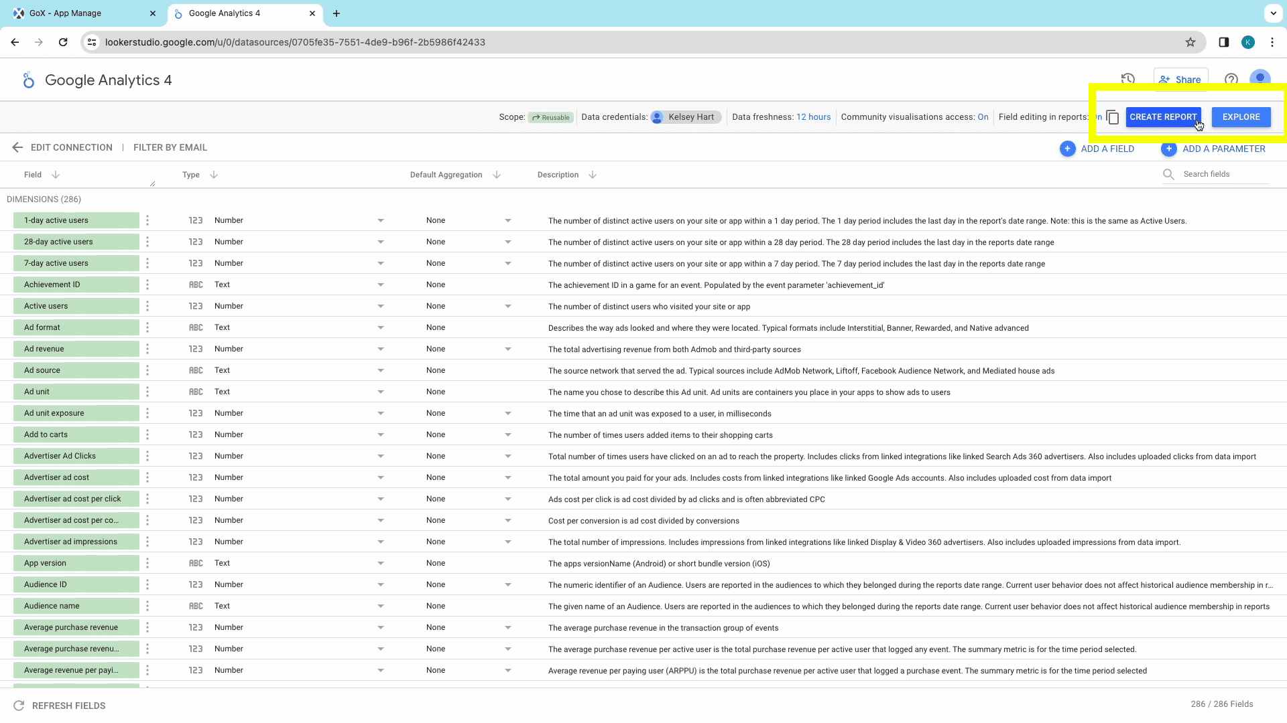Click the back arrow beside Edit Connection
1287x723 pixels.
pyautogui.click(x=17, y=147)
